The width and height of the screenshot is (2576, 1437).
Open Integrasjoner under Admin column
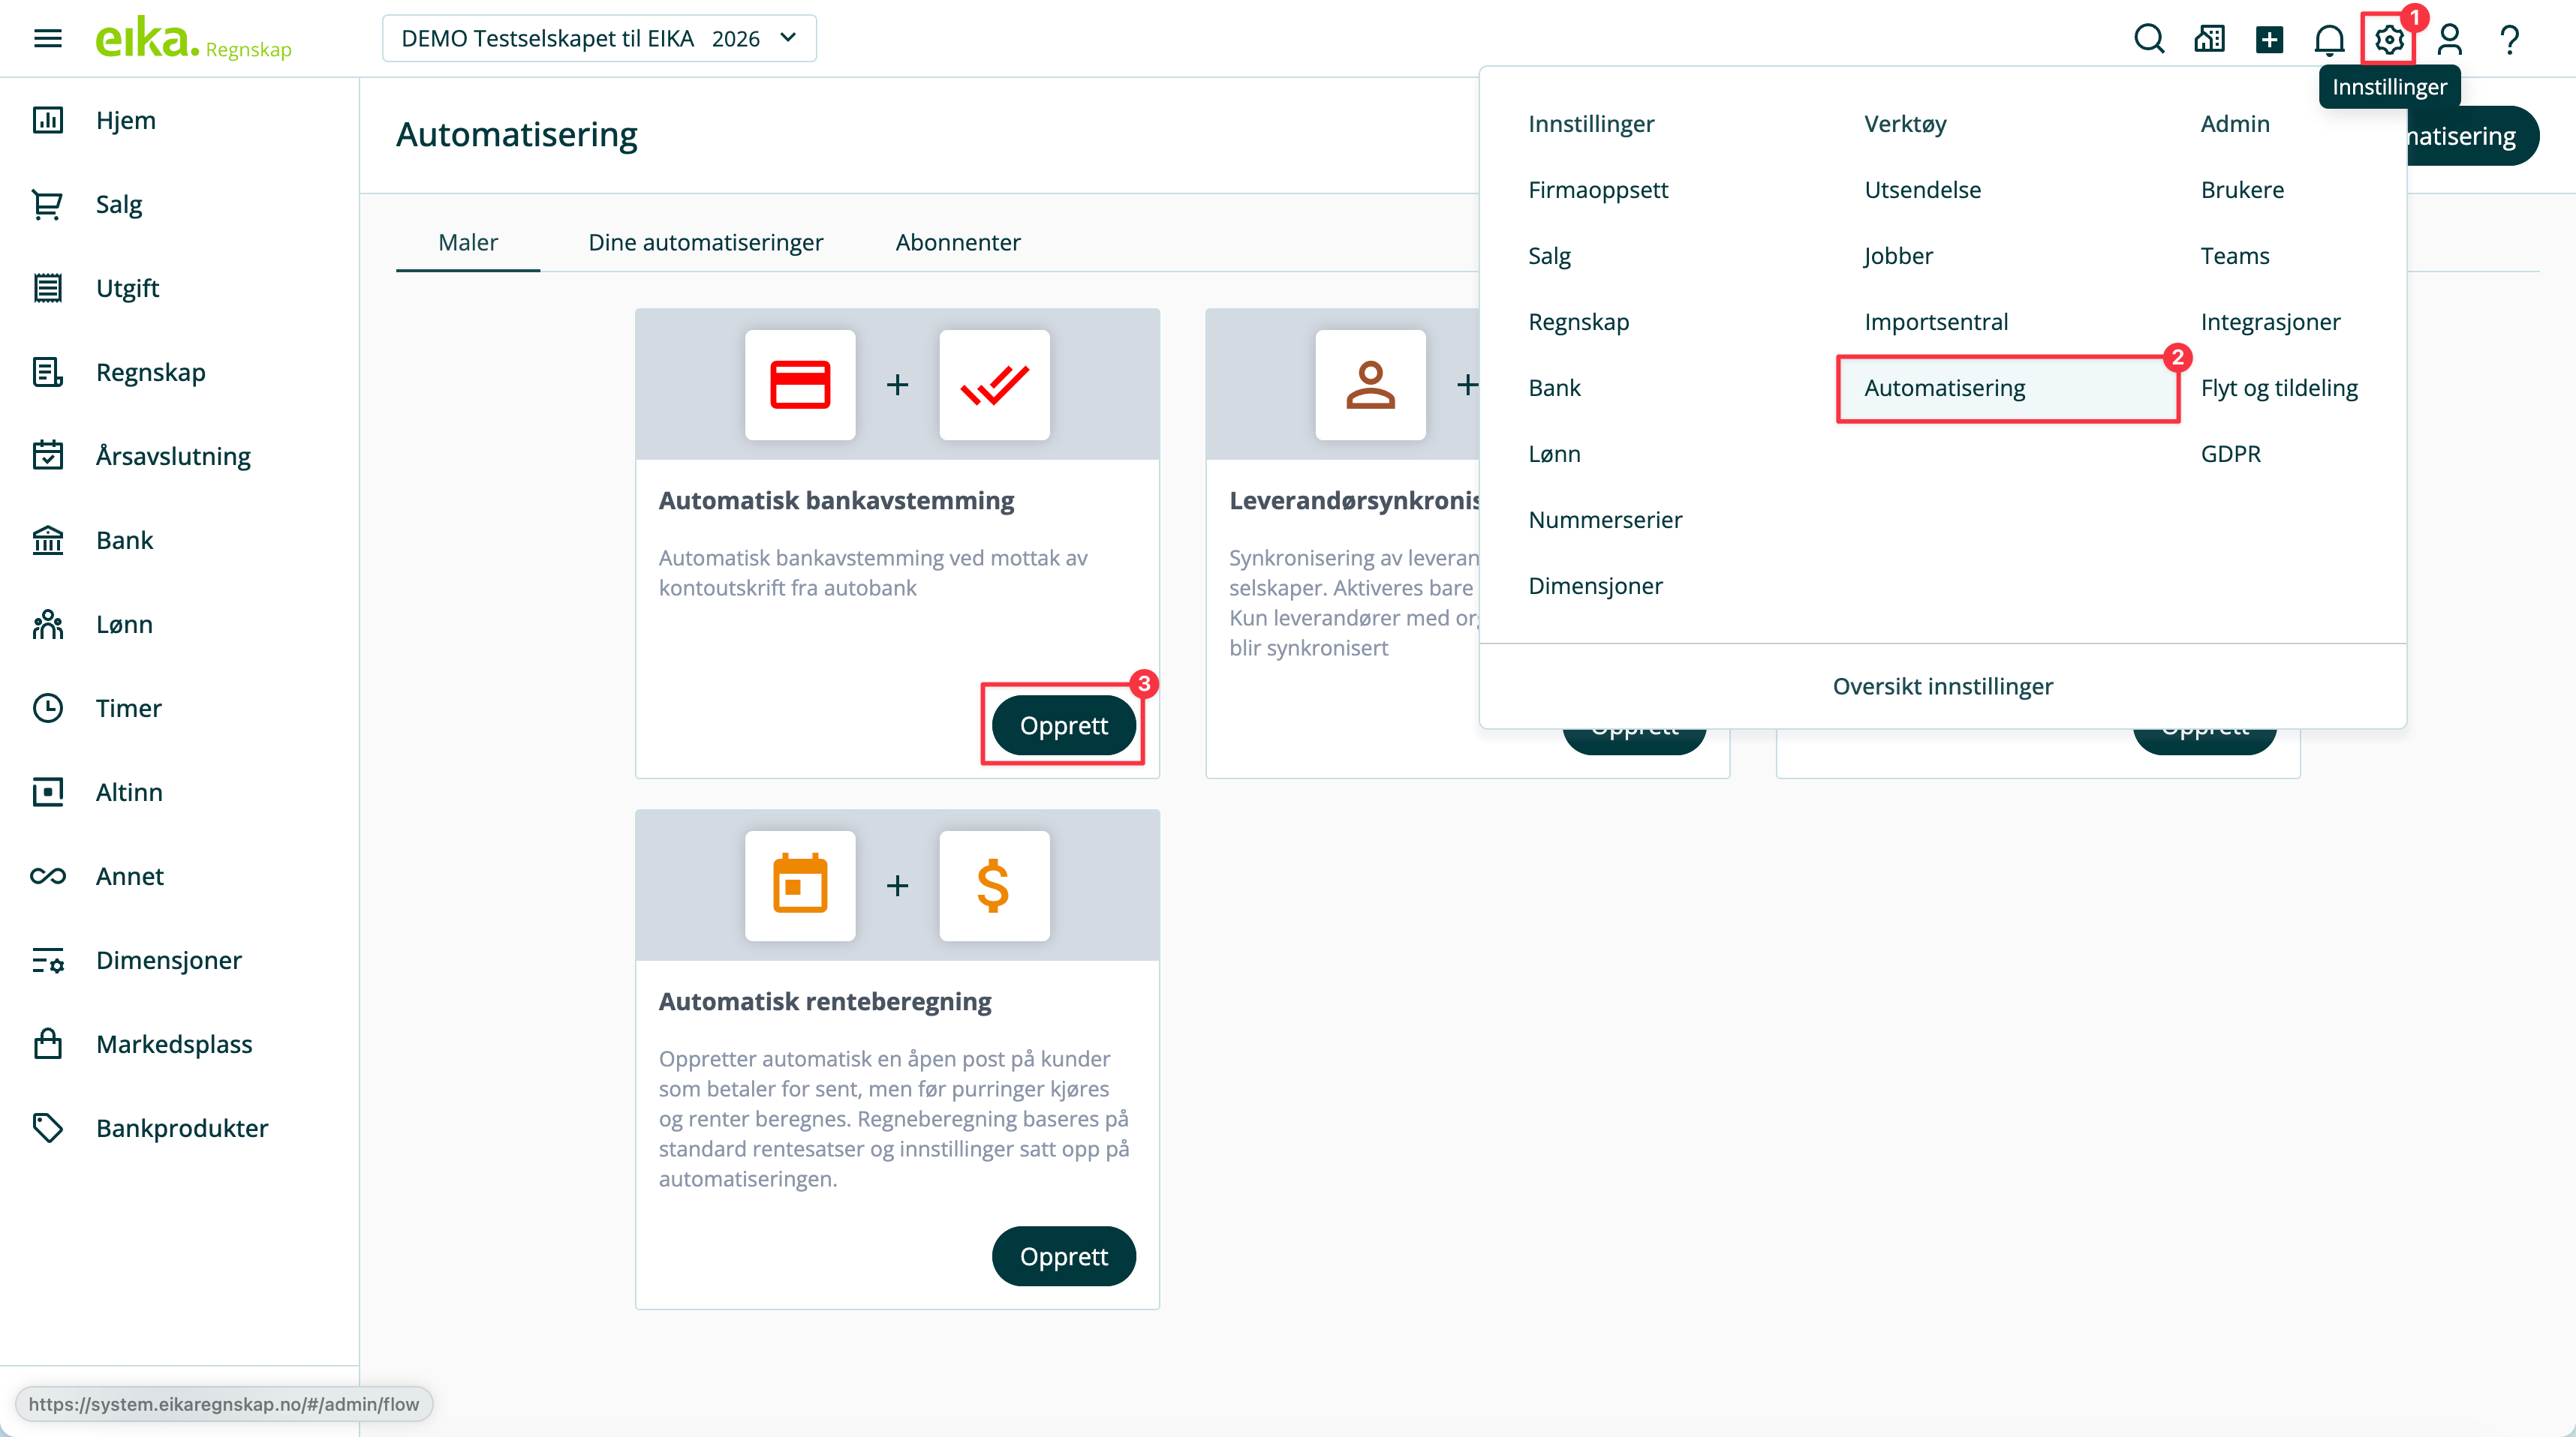(2269, 322)
